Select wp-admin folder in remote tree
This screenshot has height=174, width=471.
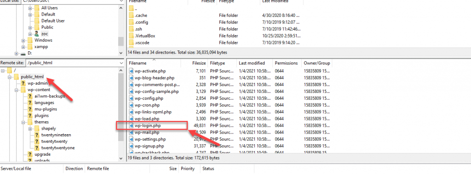tap(38, 83)
